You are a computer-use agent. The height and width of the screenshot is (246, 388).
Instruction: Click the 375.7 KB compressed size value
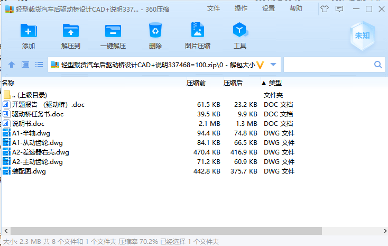pos(244,171)
